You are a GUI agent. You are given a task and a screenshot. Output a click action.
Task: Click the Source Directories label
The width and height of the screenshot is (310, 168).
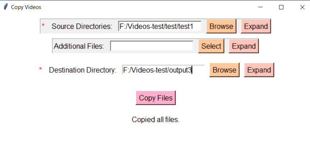pos(82,26)
